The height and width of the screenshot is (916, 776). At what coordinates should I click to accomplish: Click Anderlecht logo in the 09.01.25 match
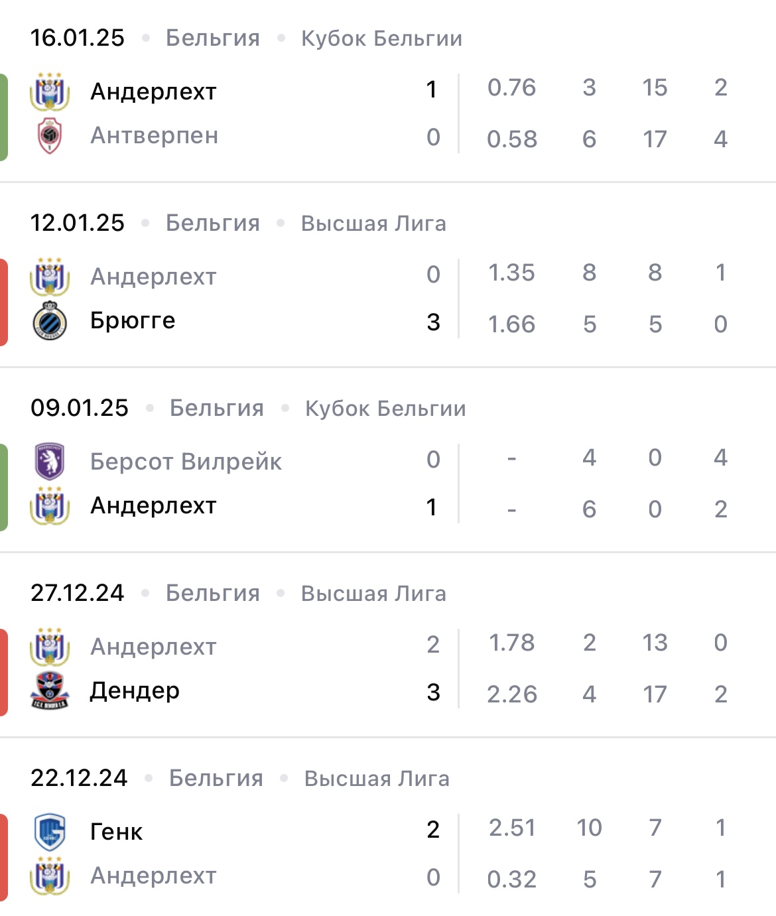(50, 506)
